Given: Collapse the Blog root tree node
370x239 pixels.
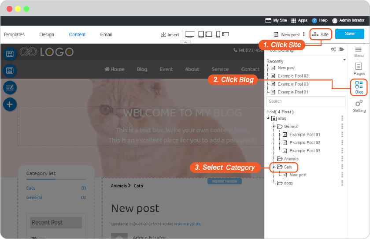Looking at the screenshot, I should click(x=268, y=118).
